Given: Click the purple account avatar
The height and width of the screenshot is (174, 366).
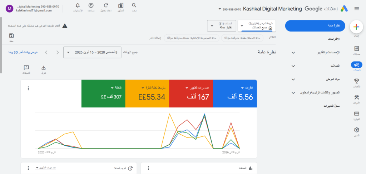Looking at the screenshot, I should (x=9, y=9).
